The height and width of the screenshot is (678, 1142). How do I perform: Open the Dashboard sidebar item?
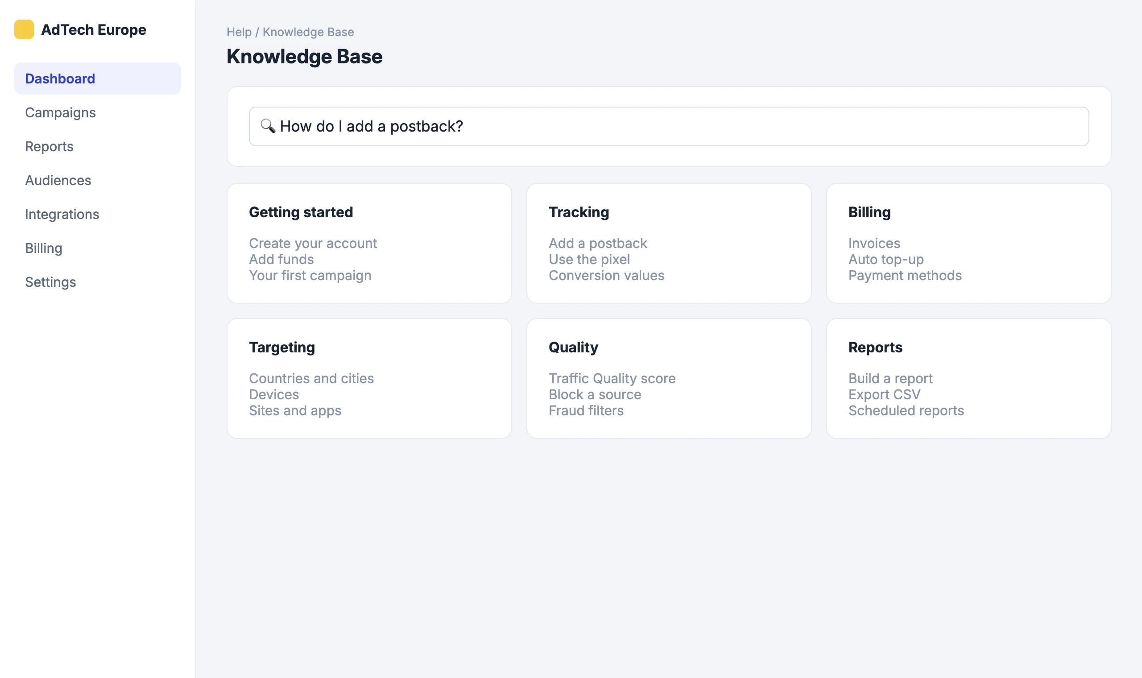point(97,79)
